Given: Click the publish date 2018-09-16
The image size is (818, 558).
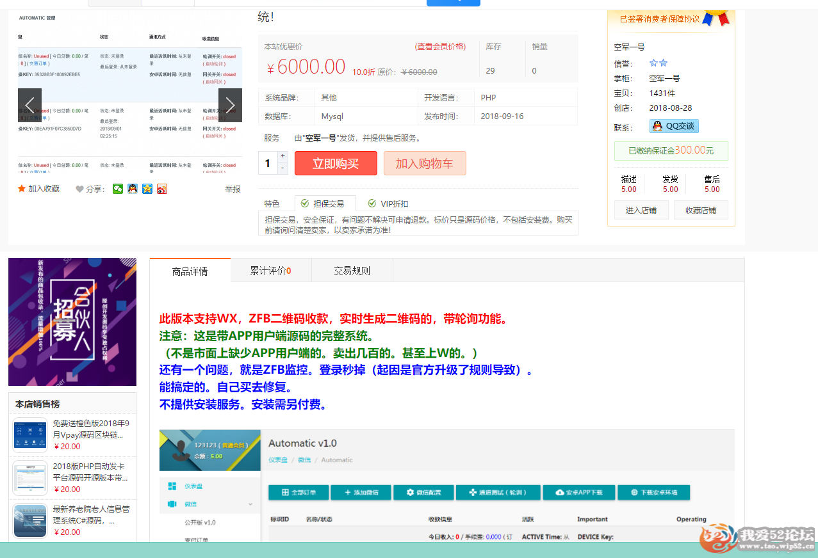Looking at the screenshot, I should 502,116.
